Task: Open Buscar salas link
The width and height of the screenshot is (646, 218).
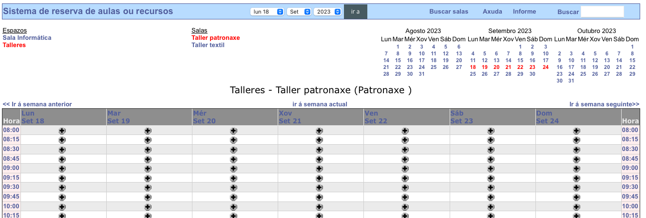Action: pyautogui.click(x=449, y=12)
